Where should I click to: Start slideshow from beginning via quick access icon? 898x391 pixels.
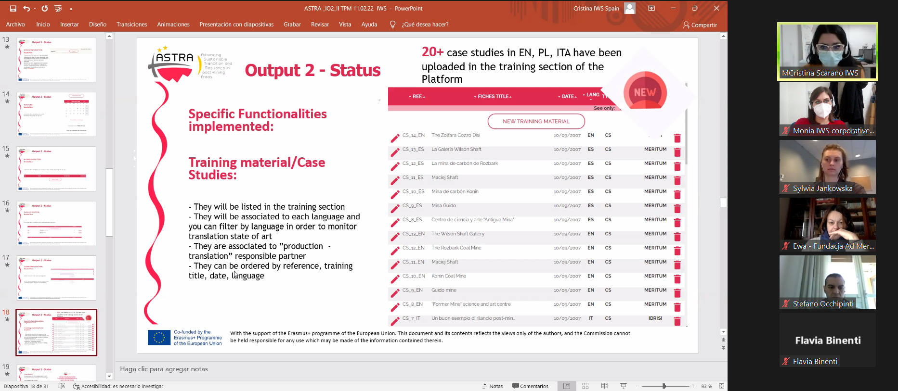pos(58,9)
